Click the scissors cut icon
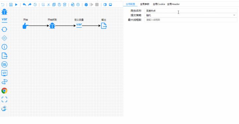The width and height of the screenshot is (239, 124). point(48,5)
